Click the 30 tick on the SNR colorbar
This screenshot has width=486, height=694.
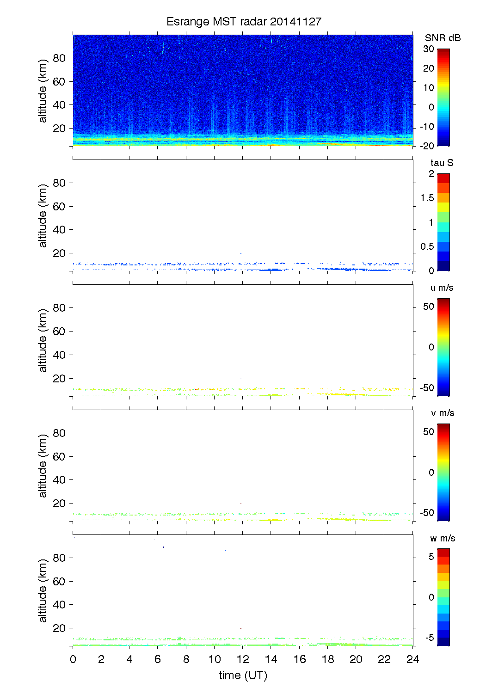[x=429, y=49]
